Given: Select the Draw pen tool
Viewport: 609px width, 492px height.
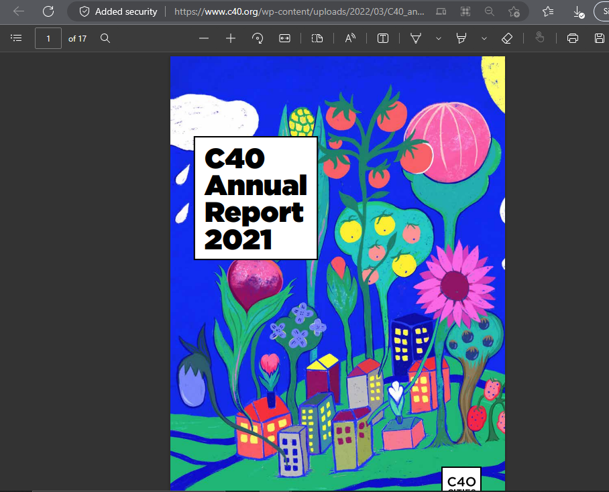Looking at the screenshot, I should pos(416,38).
